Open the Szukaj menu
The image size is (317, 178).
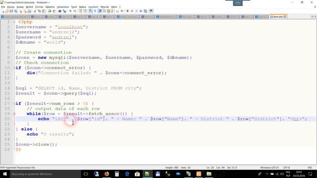pyautogui.click(x=20, y=7)
